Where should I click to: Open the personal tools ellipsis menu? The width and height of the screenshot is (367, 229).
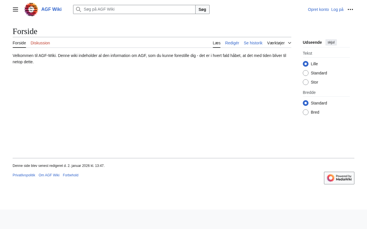pyautogui.click(x=350, y=9)
